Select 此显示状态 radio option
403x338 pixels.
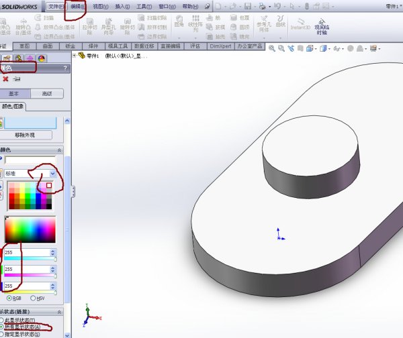click(1, 320)
